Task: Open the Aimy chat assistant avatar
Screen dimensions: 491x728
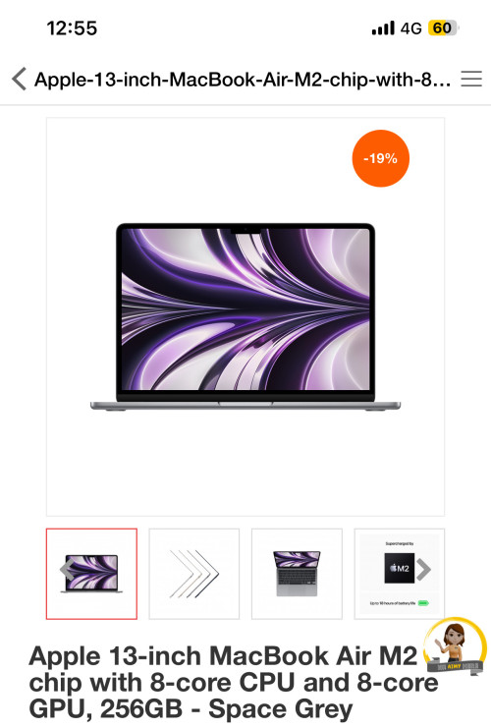Action: click(456, 644)
